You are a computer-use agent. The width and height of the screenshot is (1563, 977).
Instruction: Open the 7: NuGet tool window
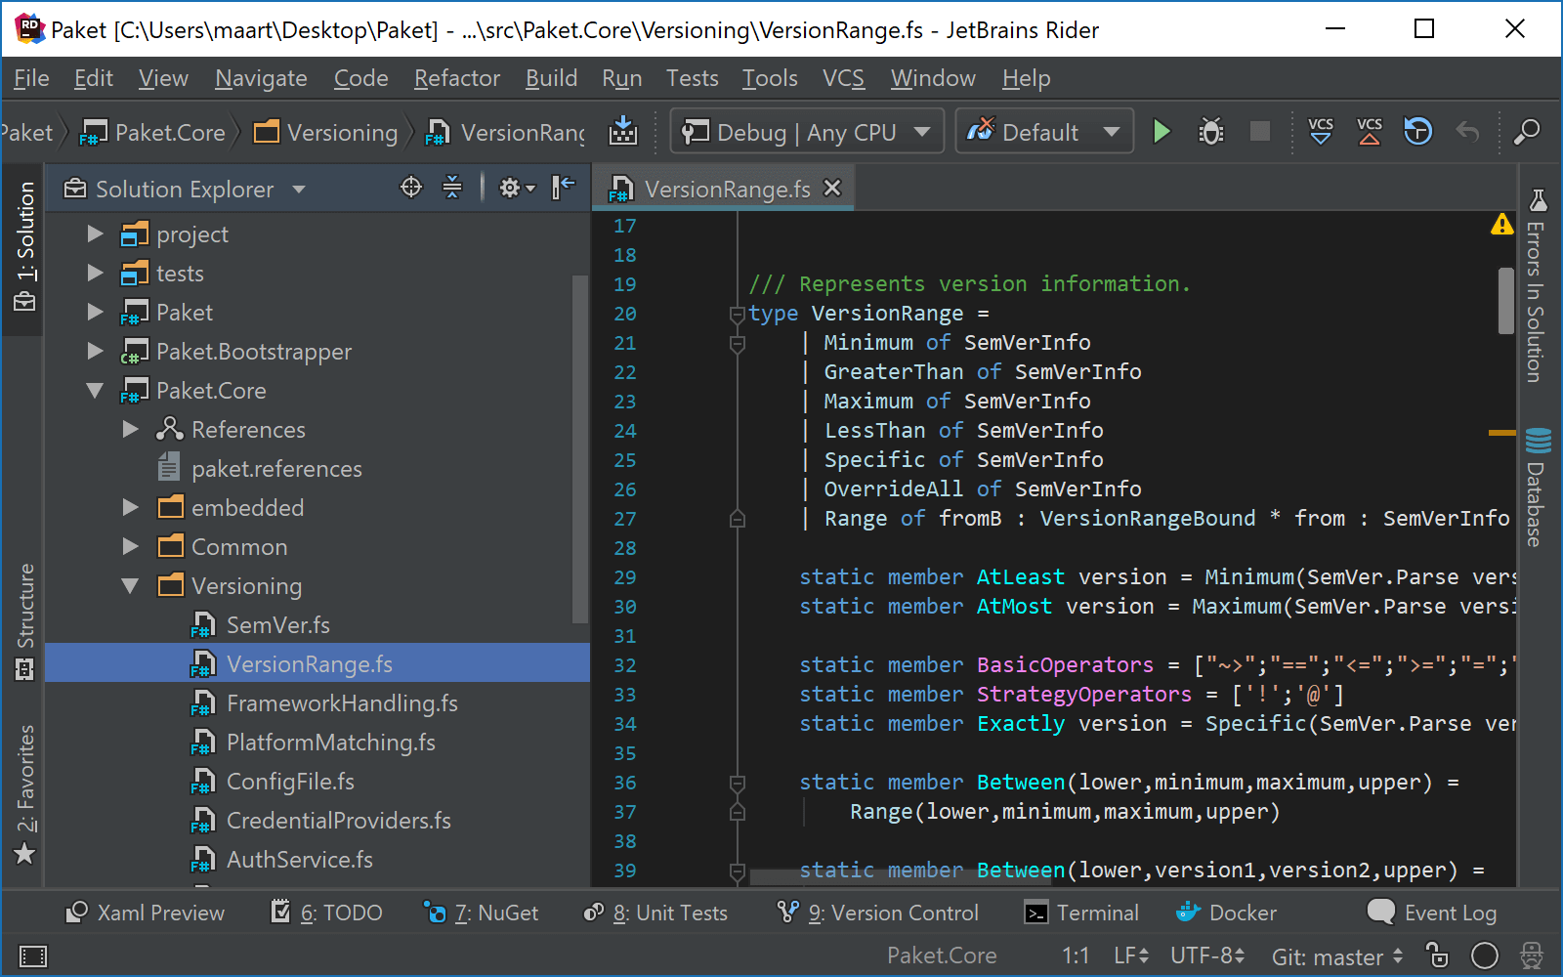click(481, 913)
